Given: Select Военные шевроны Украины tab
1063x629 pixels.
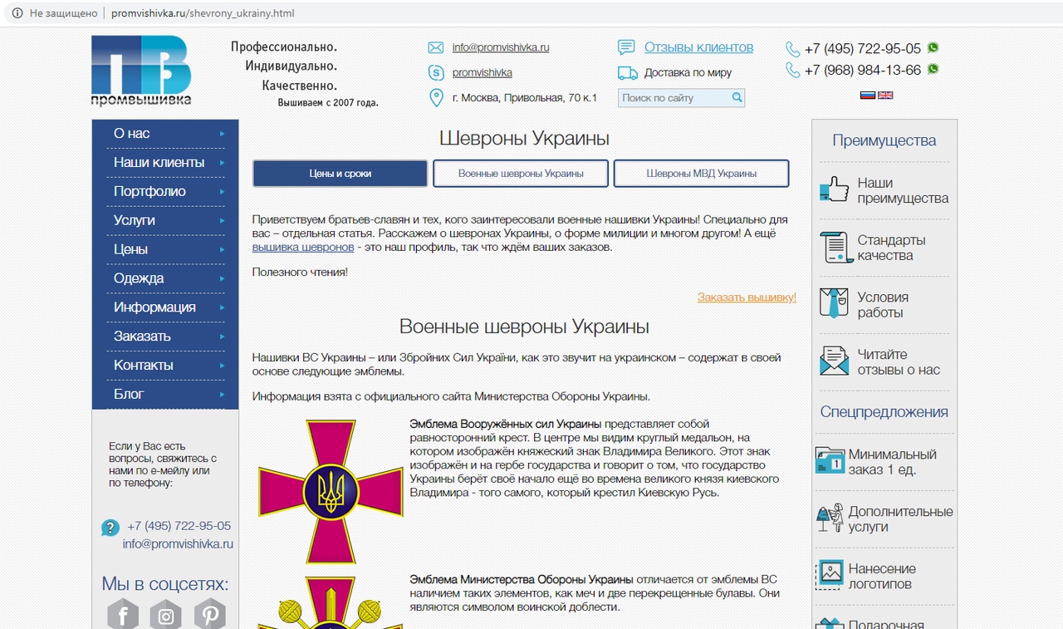Looking at the screenshot, I should (x=521, y=174).
